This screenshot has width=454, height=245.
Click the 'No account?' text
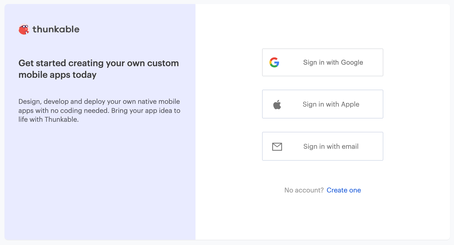(x=304, y=190)
